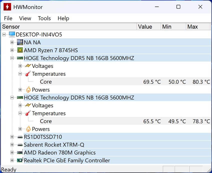Click the first HOGE Technology RAM module icon
The width and height of the screenshot is (212, 173).
20,58
